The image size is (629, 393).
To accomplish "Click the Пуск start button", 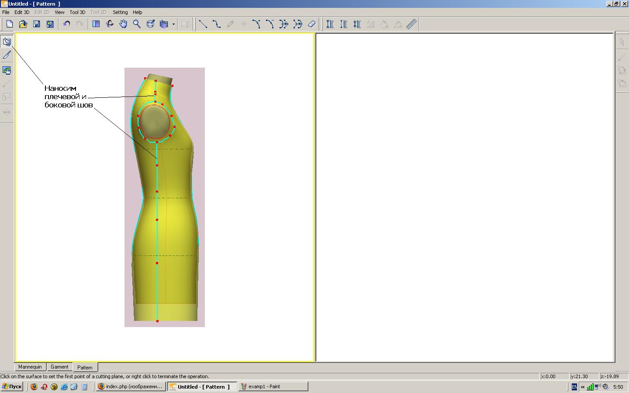I will point(12,386).
